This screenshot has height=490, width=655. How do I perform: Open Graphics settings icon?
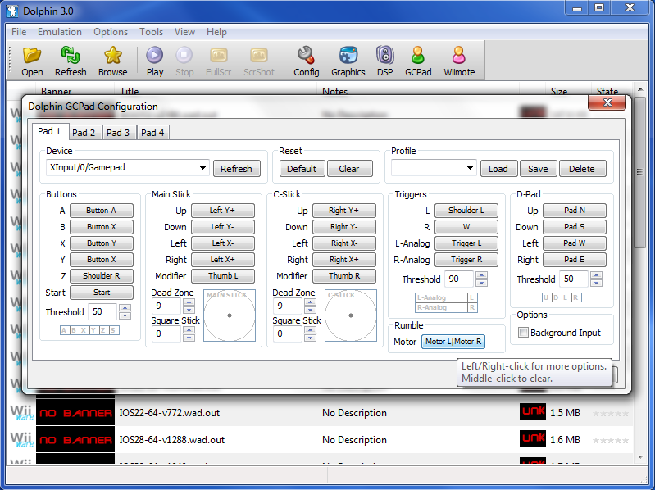pos(348,56)
